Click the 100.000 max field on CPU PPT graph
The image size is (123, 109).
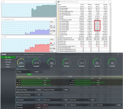pyautogui.click(x=53, y=39)
